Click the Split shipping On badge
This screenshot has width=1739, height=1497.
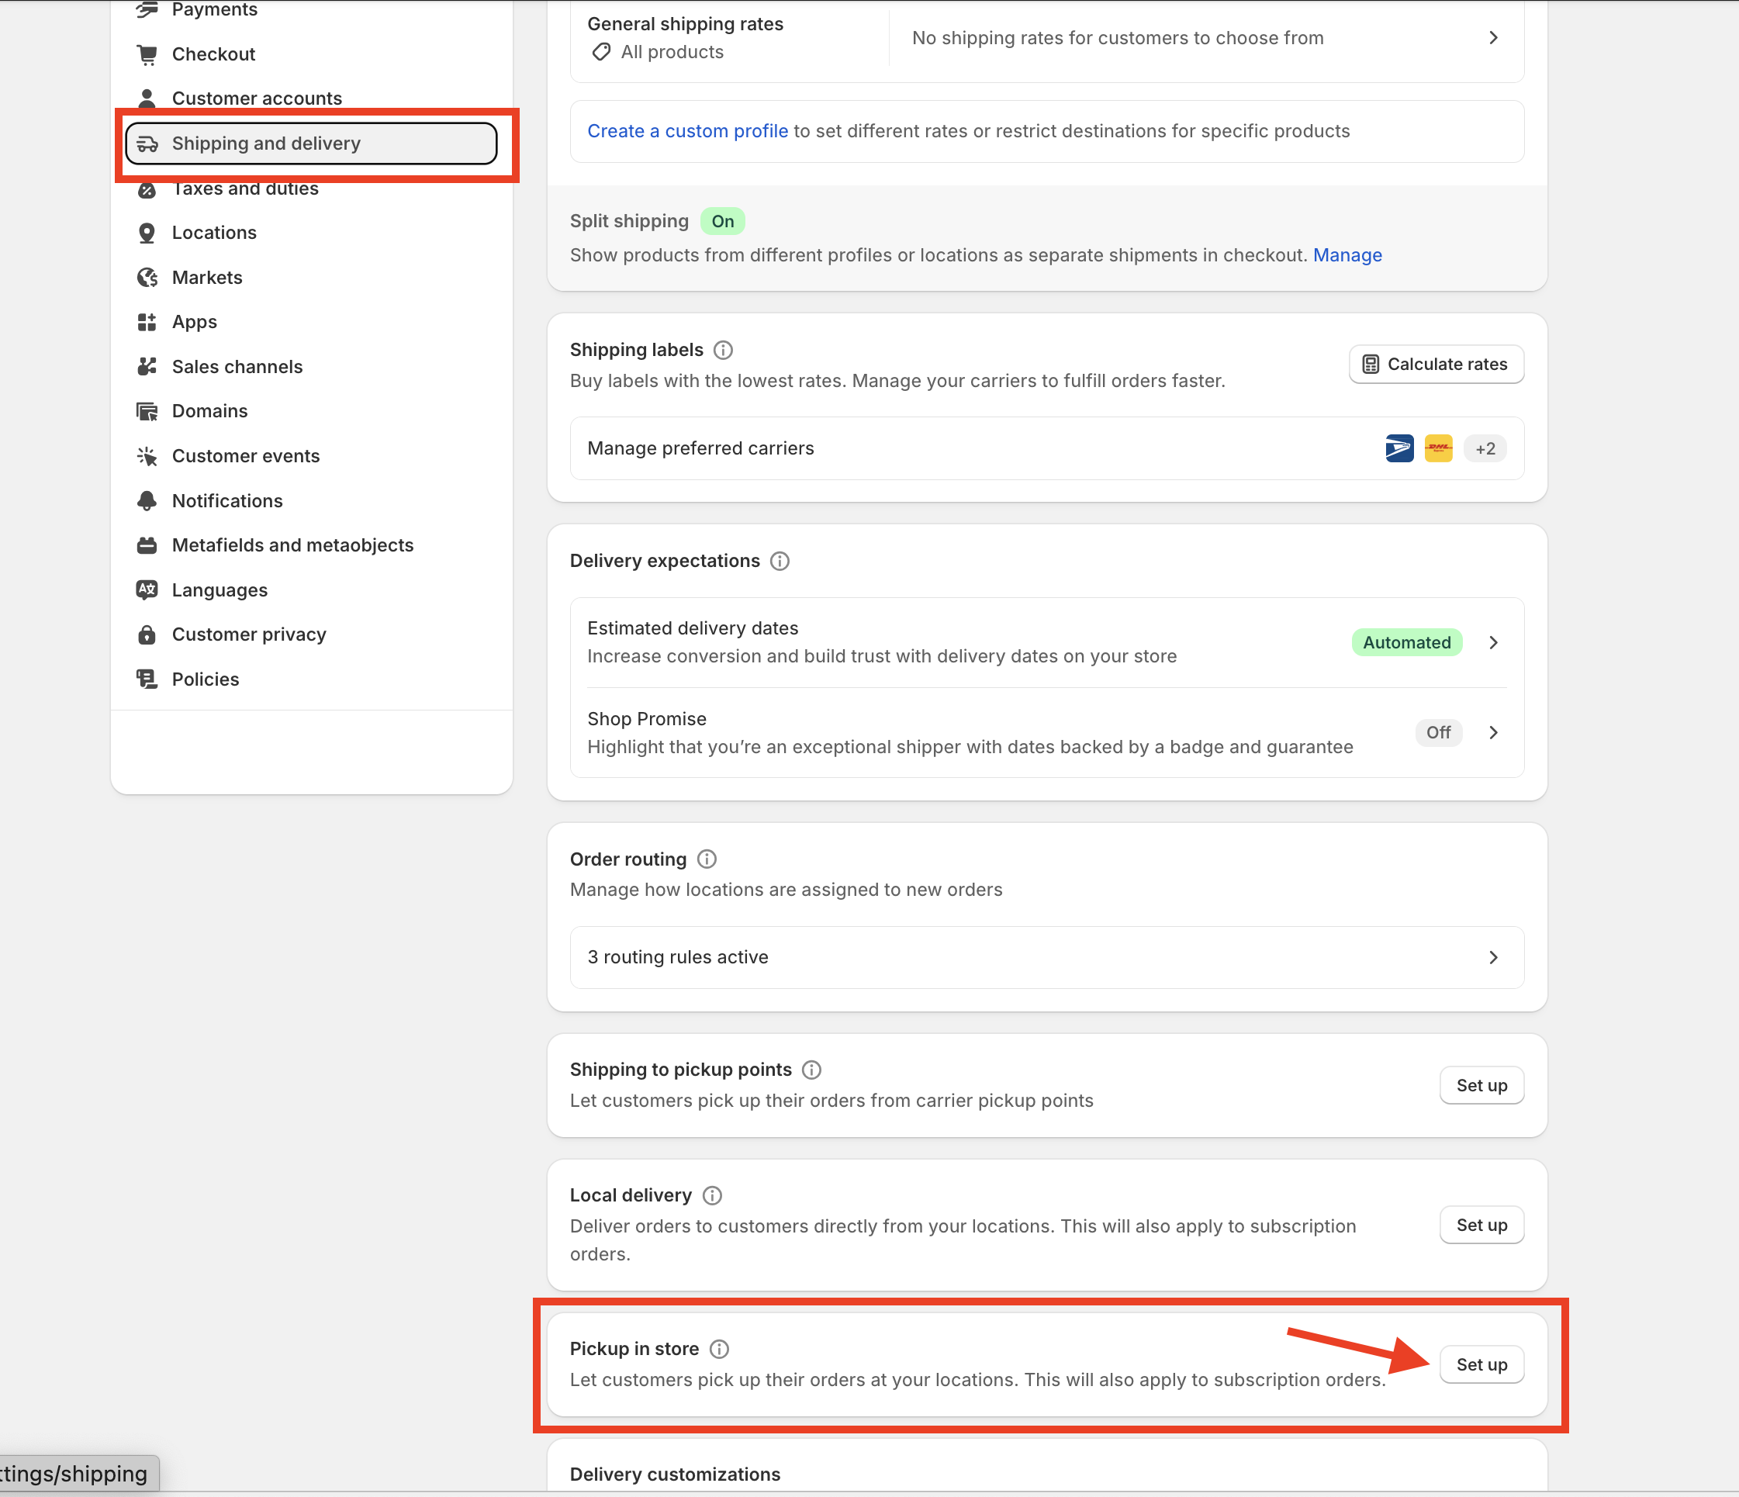pyautogui.click(x=723, y=222)
